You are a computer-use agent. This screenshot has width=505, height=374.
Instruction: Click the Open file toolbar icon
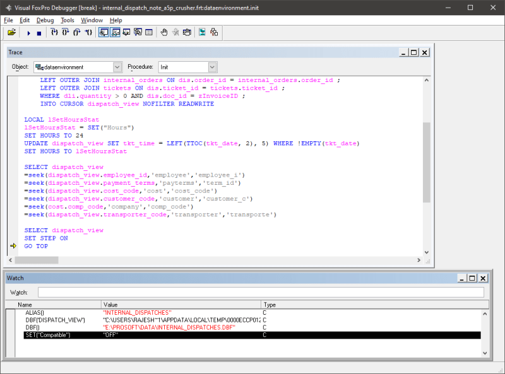tap(11, 32)
